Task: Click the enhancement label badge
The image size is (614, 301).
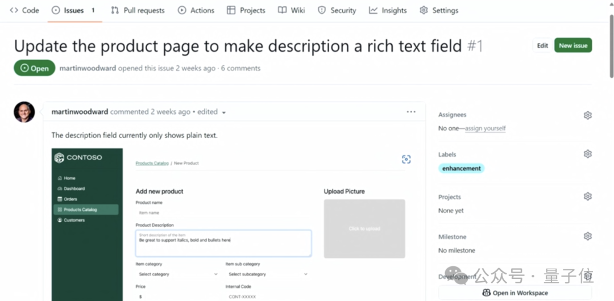Action: point(461,169)
